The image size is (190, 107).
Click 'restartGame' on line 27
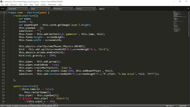(x=39, y=92)
